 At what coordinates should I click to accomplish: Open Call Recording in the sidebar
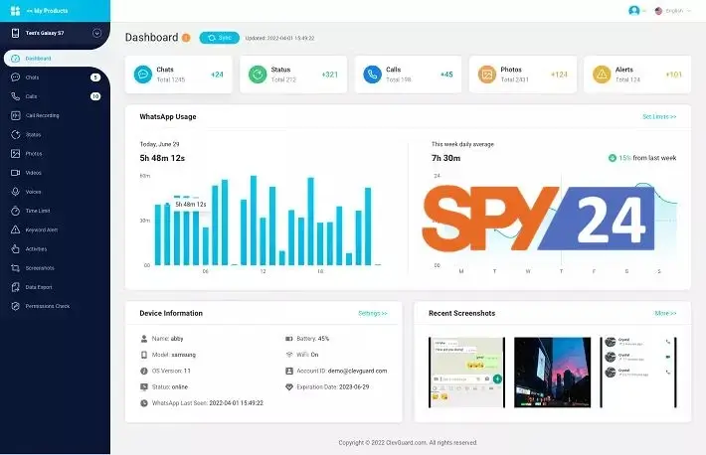[x=55, y=115]
